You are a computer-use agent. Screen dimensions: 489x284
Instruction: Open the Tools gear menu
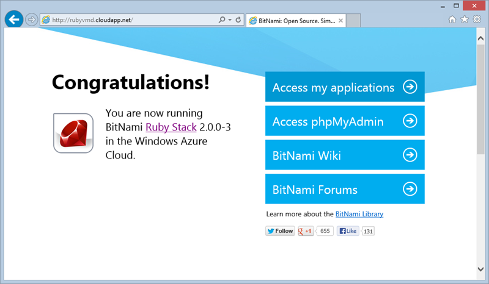tap(477, 20)
